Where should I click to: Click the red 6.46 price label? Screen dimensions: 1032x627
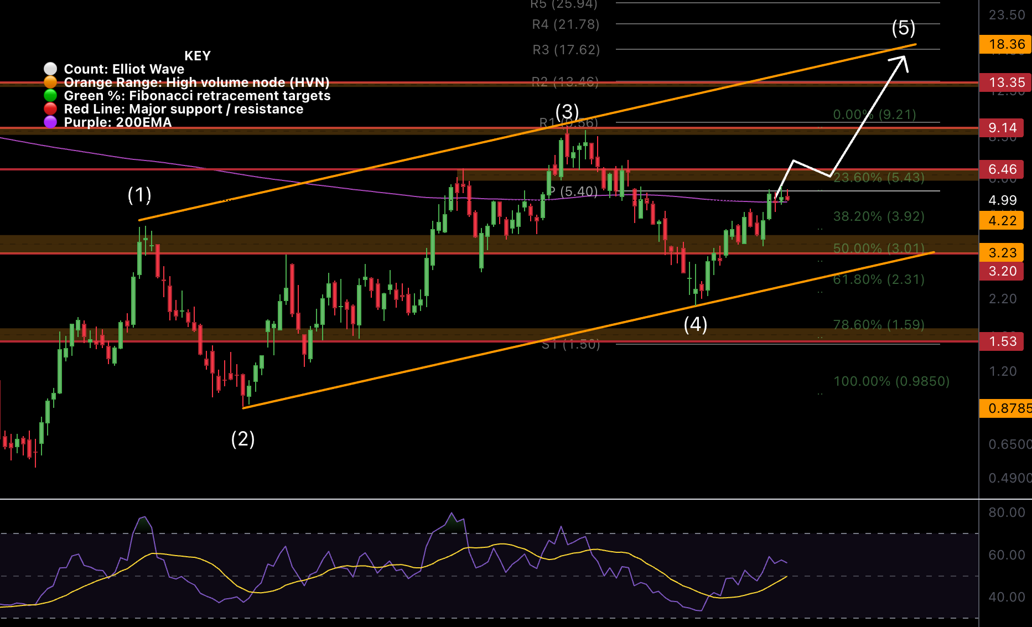pos(1002,169)
